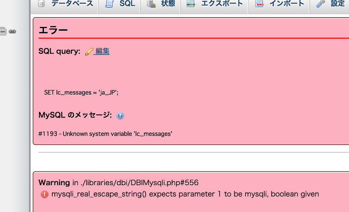Click the 編集 edit link
The height and width of the screenshot is (212, 349).
coord(102,51)
